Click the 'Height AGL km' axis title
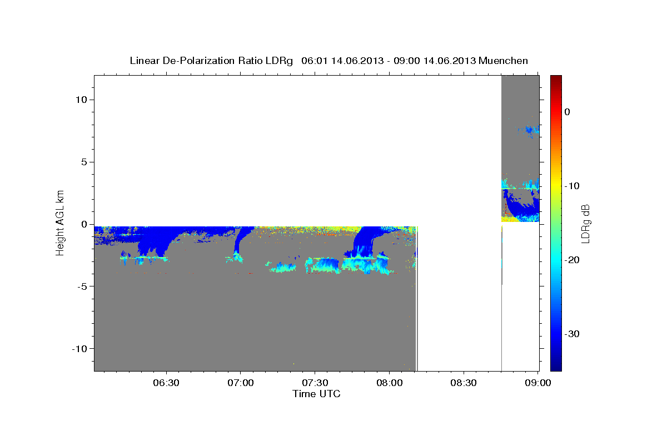Image resolution: width=667 pixels, height=445 pixels. tap(59, 222)
